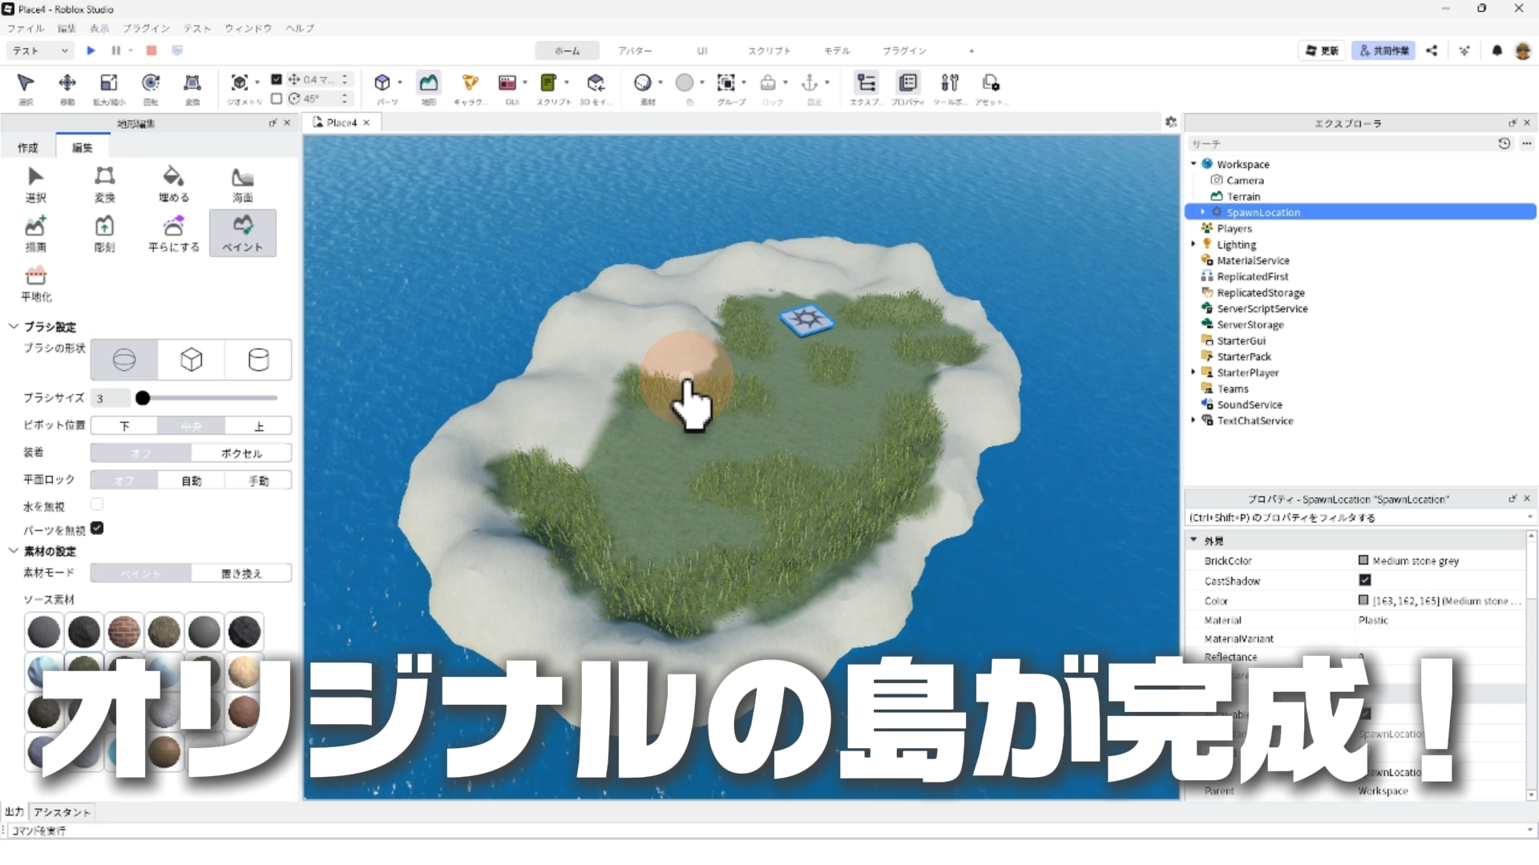
Task: Collapse the ブラシ設定 section
Action: [14, 326]
